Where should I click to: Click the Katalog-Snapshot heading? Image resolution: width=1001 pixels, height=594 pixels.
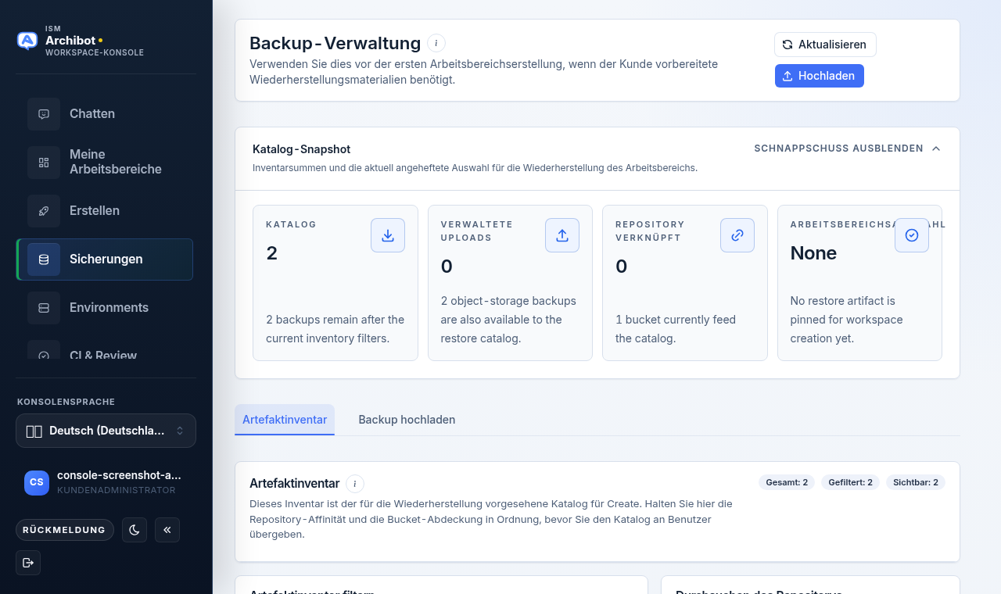click(301, 148)
